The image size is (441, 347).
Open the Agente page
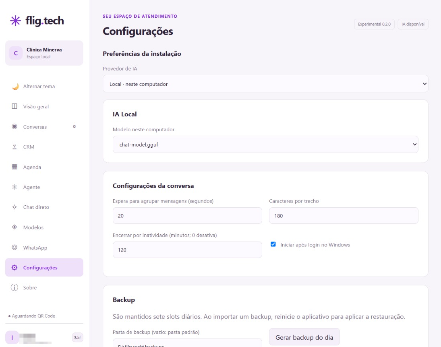coord(44,187)
